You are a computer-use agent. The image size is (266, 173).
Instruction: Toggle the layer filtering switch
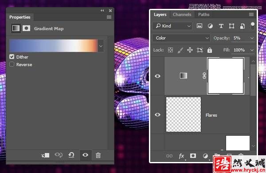click(253, 26)
